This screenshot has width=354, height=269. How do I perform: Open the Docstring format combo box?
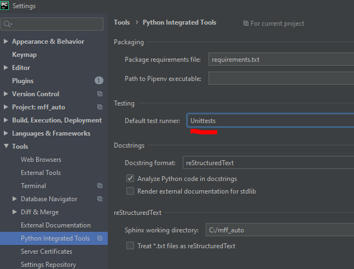coord(269,162)
